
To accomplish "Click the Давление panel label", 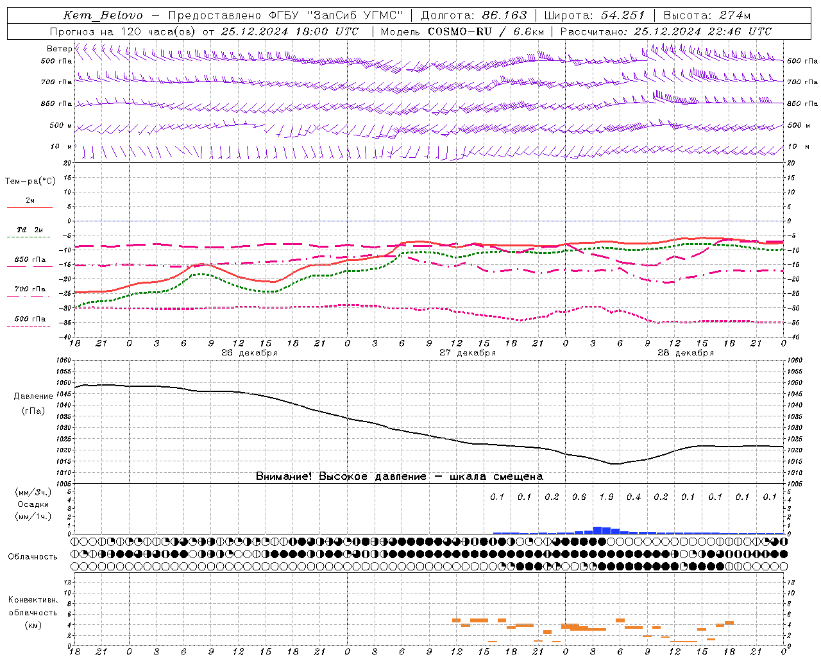I will (33, 397).
